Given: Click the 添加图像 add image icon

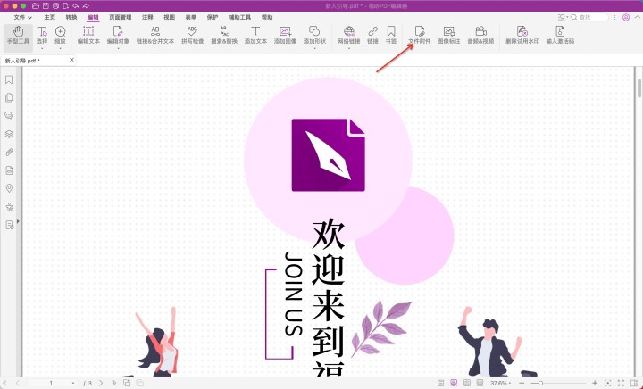Looking at the screenshot, I should [x=285, y=35].
